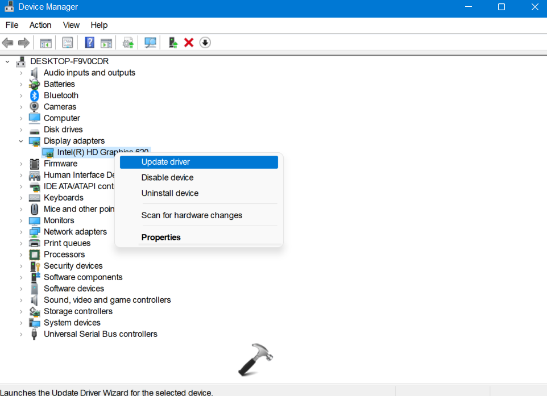This screenshot has height=396, width=547.
Task: Select the Processors tree item
Action: tap(64, 255)
